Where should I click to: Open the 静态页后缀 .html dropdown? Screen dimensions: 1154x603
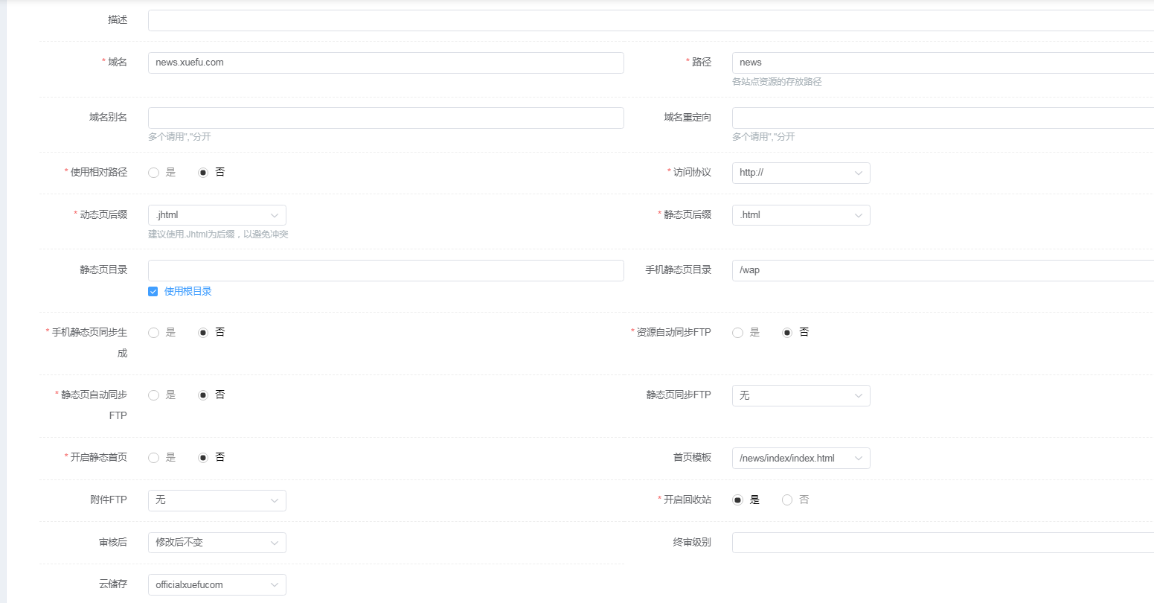801,215
